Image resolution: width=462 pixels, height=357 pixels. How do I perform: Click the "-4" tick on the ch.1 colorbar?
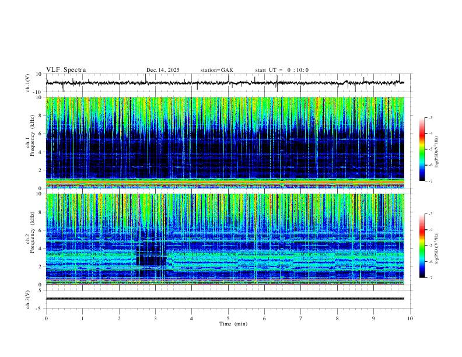click(x=430, y=134)
